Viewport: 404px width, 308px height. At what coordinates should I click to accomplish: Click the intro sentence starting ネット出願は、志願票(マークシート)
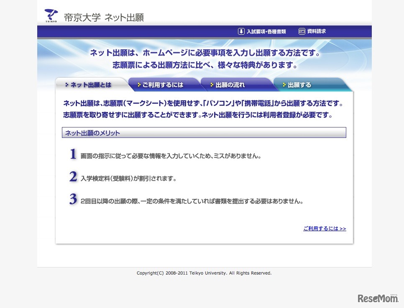click(203, 104)
